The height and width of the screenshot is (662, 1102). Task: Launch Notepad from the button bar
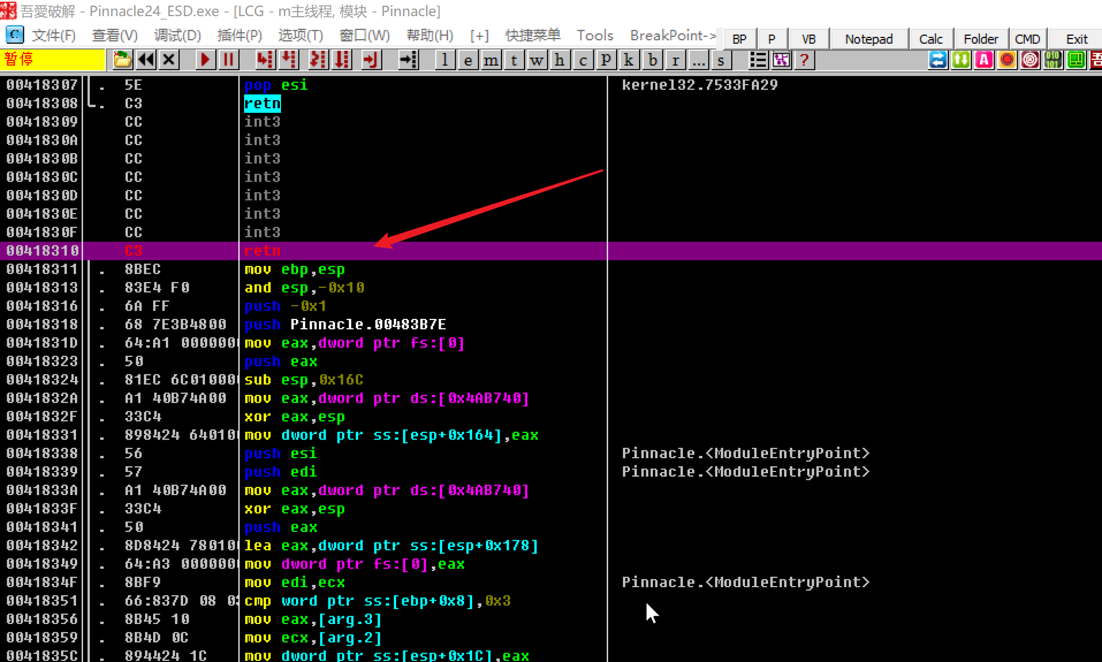pyautogui.click(x=869, y=39)
